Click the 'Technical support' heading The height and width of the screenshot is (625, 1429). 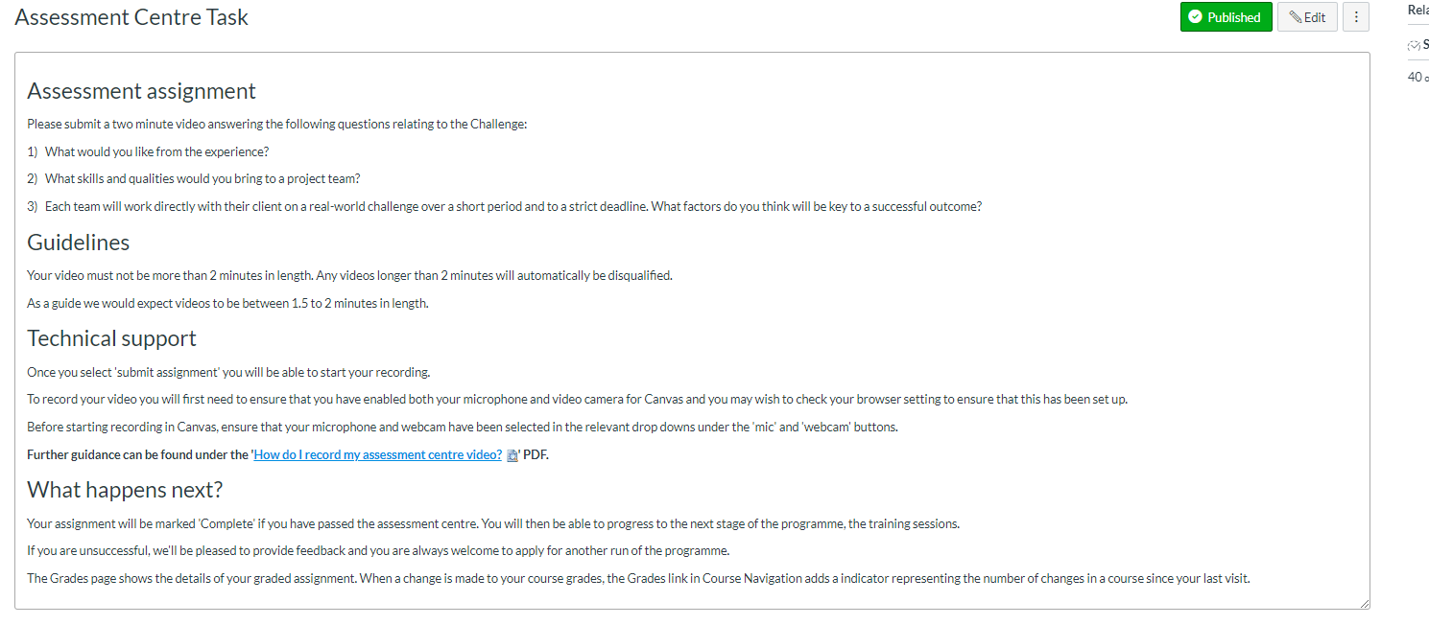pyautogui.click(x=111, y=338)
